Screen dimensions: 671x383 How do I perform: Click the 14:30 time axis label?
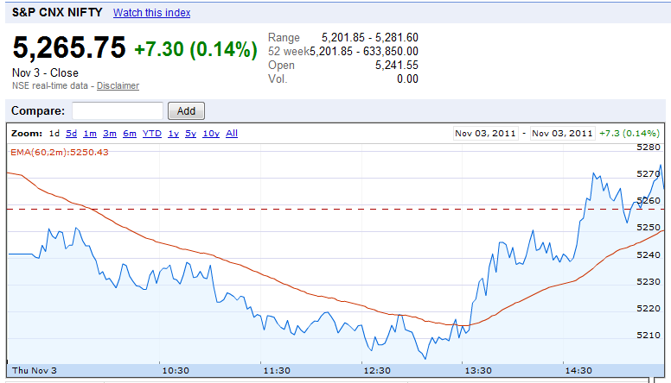(x=578, y=370)
